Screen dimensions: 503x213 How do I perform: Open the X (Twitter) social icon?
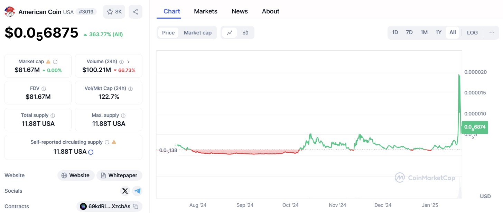(125, 191)
